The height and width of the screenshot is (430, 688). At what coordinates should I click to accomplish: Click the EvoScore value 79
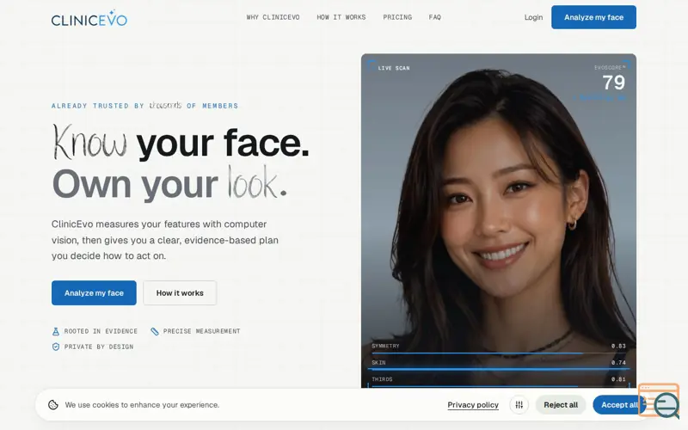613,83
